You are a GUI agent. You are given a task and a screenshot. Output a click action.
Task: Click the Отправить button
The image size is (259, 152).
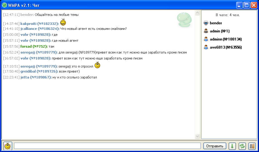point(215,146)
